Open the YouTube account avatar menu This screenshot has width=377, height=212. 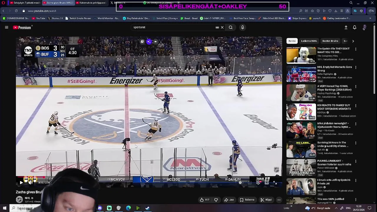point(364,27)
